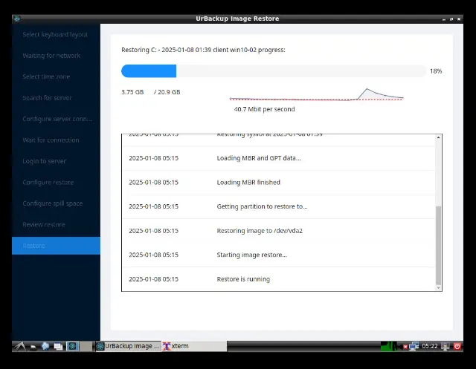The height and width of the screenshot is (369, 476).
Task: Select 'Loading MBR and GPT data...' log row
Action: (278, 158)
